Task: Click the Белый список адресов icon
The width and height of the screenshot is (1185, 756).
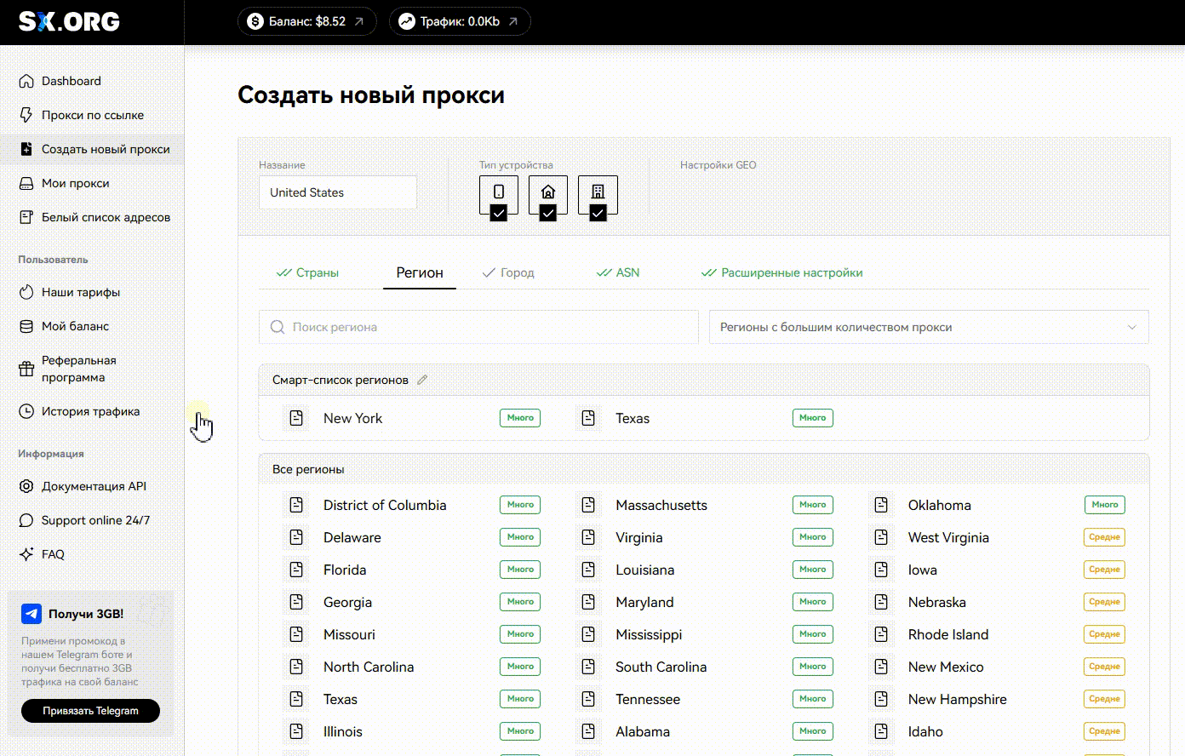Action: pos(26,217)
